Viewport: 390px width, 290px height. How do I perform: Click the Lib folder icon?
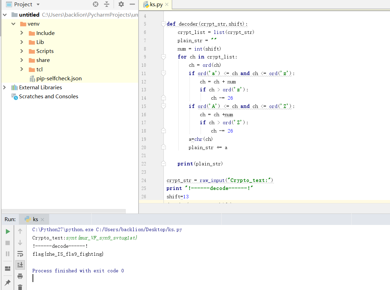tap(32, 42)
